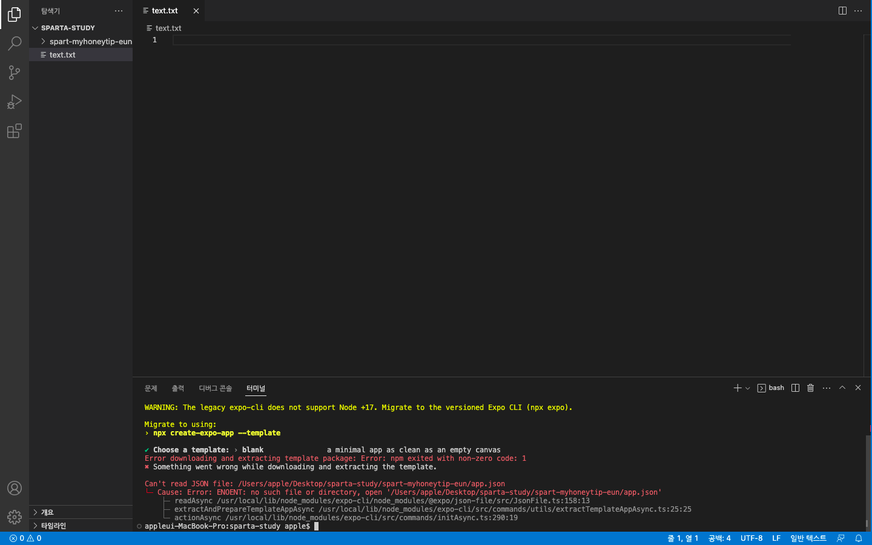
Task: Maximize the panel size with chevron
Action: (x=842, y=388)
